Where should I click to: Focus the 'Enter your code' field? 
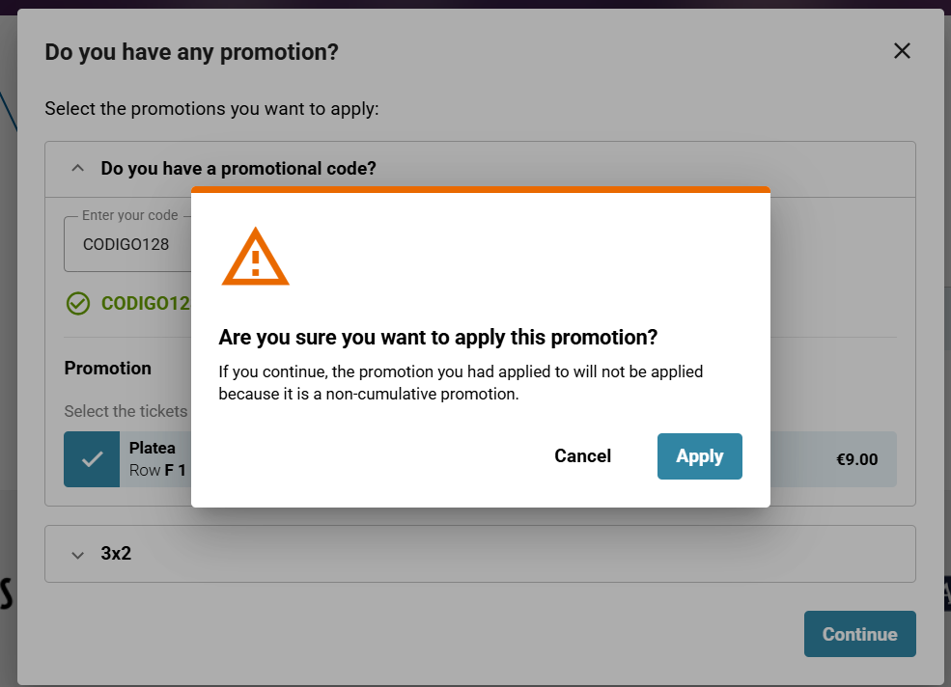(127, 244)
